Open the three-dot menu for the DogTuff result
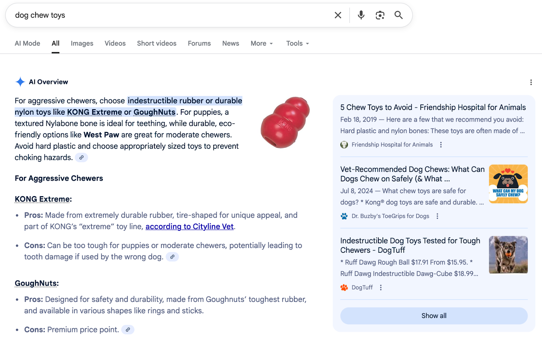The height and width of the screenshot is (340, 542). (x=381, y=287)
